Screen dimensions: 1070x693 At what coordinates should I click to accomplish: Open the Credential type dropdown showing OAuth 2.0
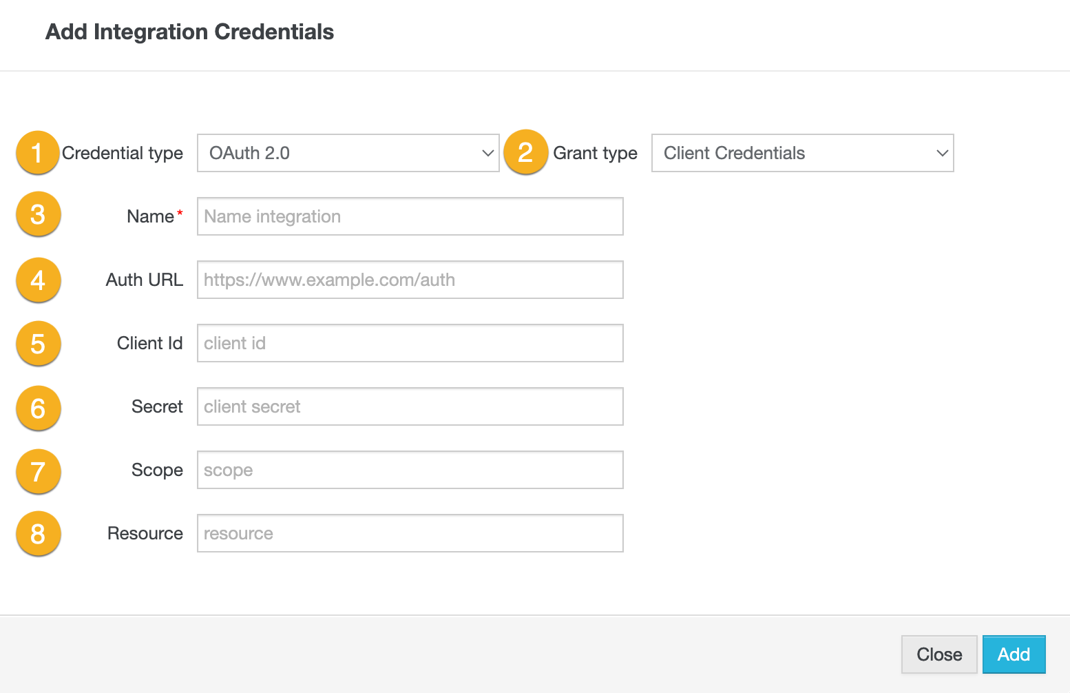[x=348, y=153]
